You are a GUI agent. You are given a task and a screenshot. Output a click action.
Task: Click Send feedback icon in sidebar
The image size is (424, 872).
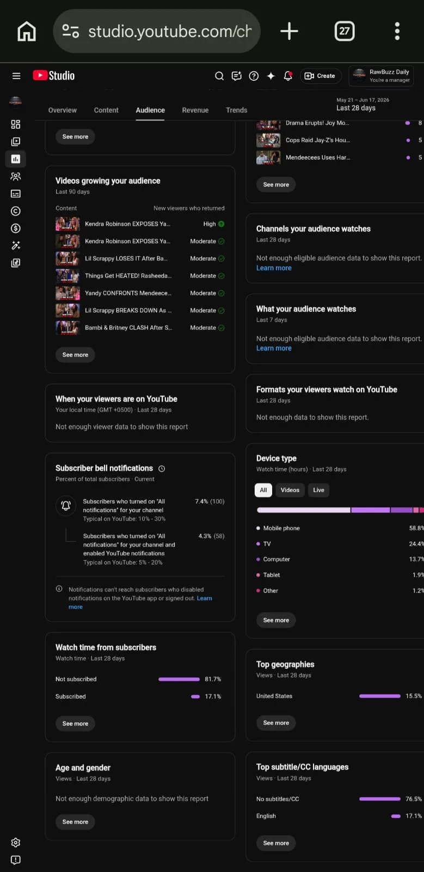tap(16, 860)
